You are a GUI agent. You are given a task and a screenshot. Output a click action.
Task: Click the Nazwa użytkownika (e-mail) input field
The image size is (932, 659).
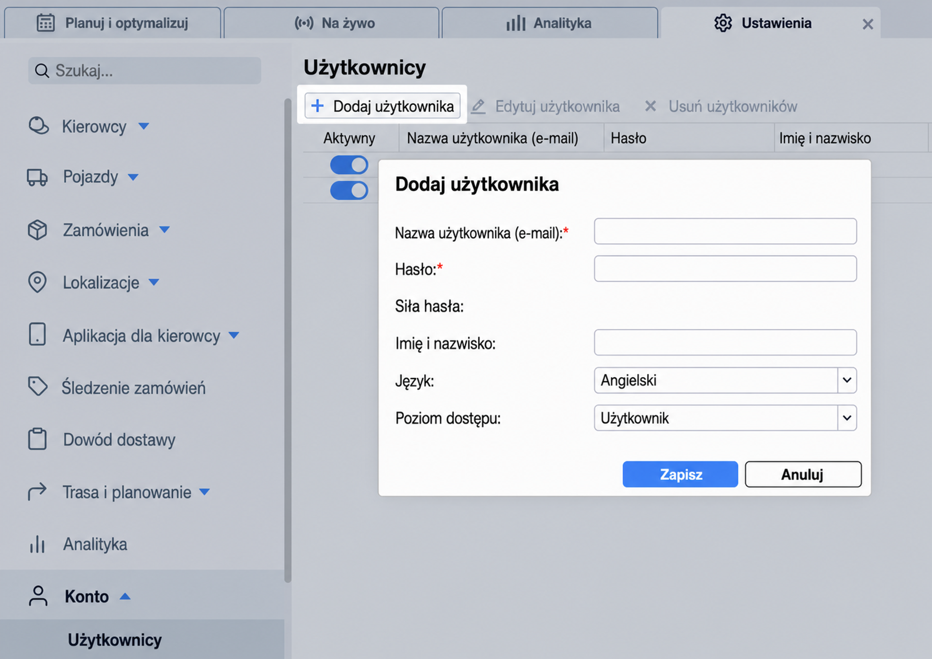coord(725,232)
